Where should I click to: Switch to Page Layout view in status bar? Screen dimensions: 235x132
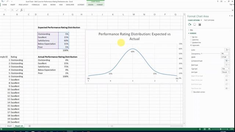[x=205, y=129]
